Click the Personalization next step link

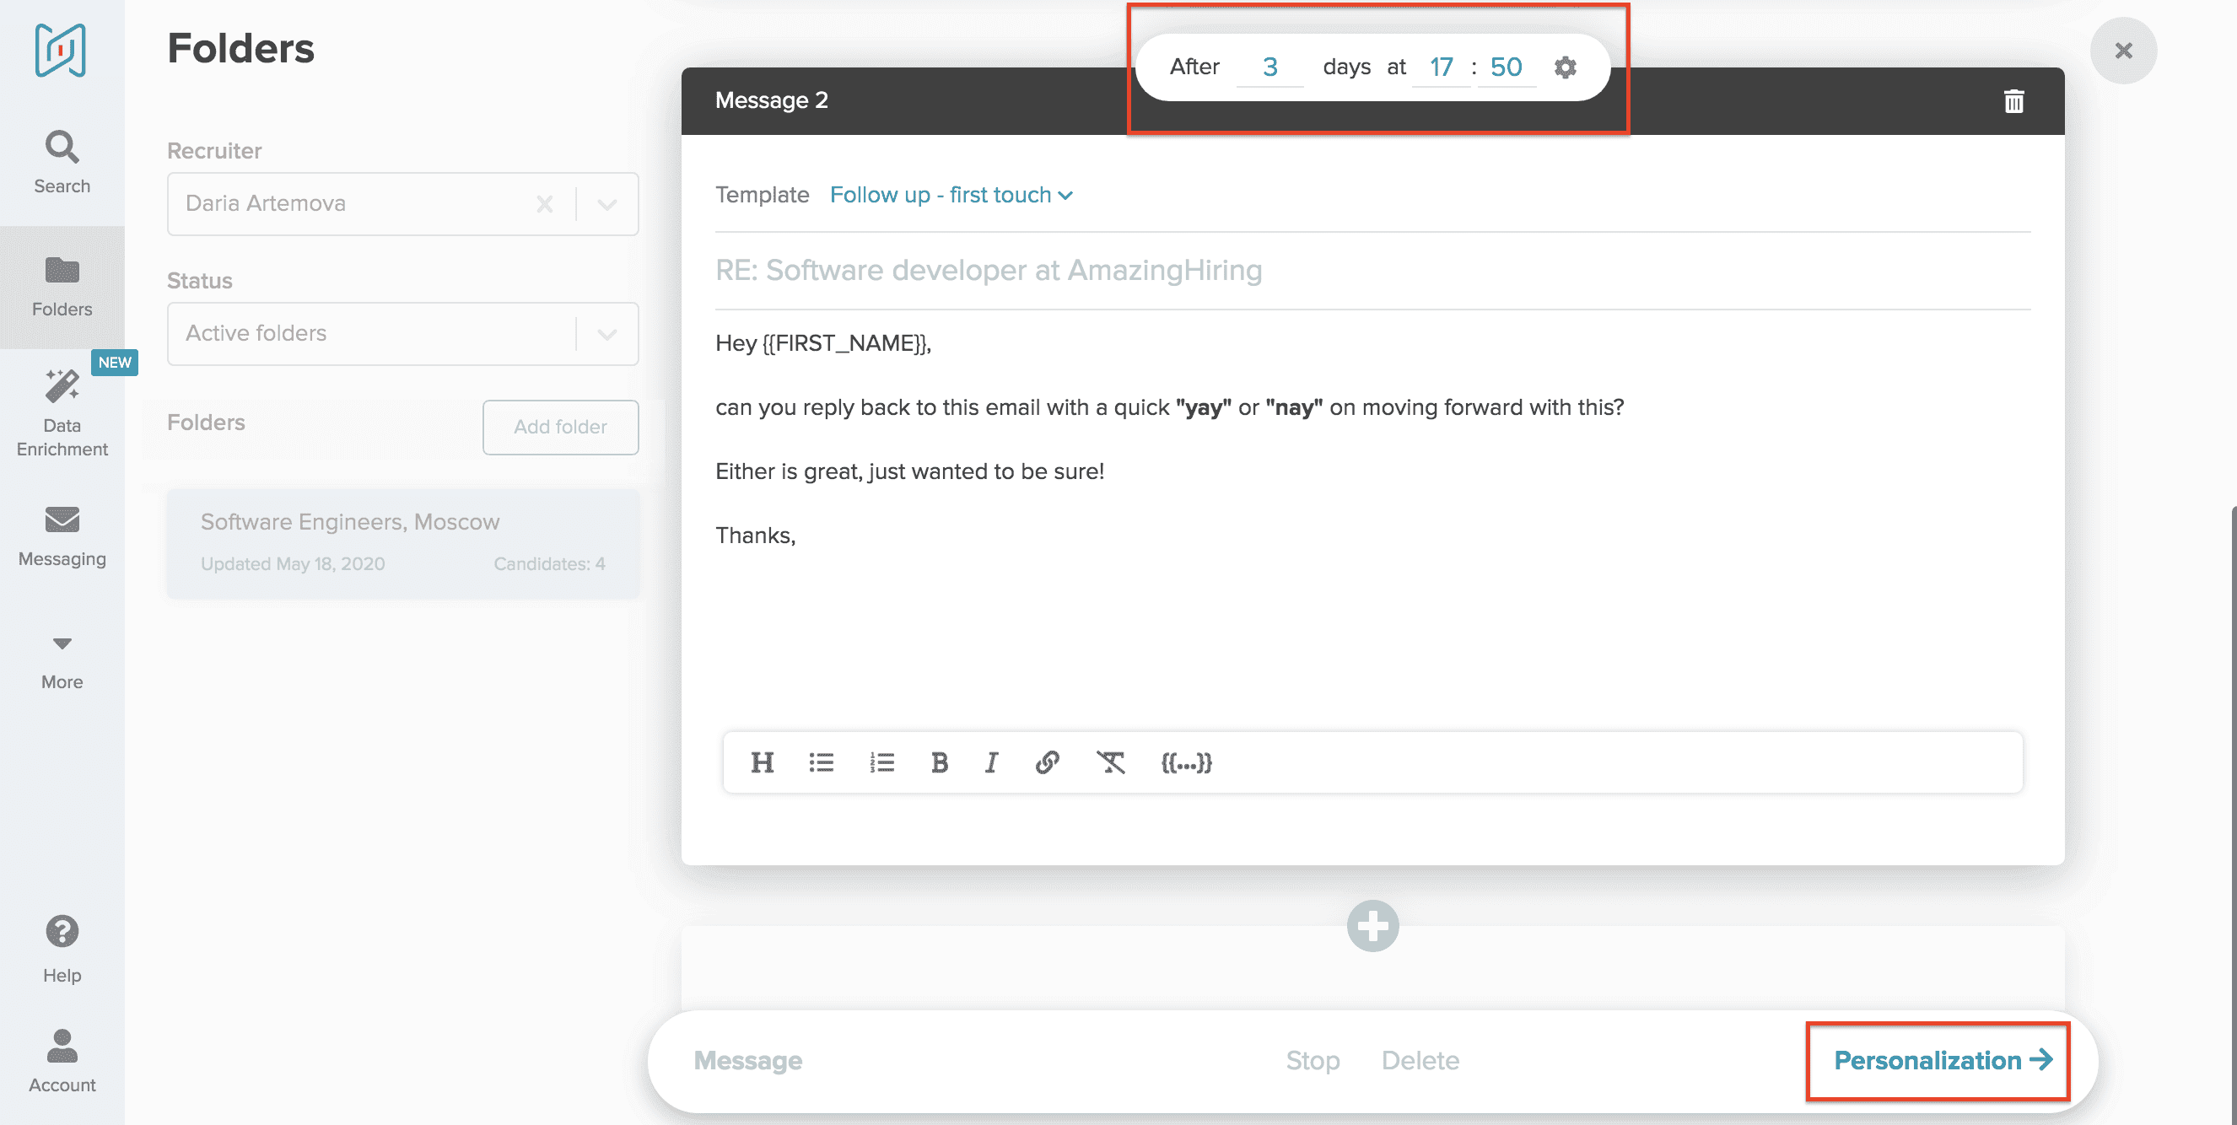pos(1942,1060)
